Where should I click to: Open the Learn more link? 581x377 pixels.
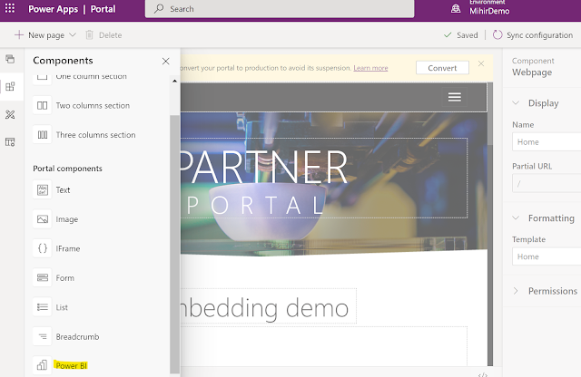(370, 68)
